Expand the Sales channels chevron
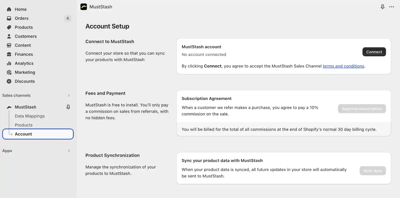The height and width of the screenshot is (198, 400). [x=69, y=95]
